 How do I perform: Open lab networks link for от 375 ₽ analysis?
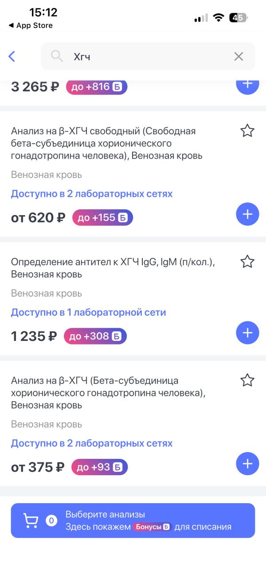pyautogui.click(x=92, y=443)
